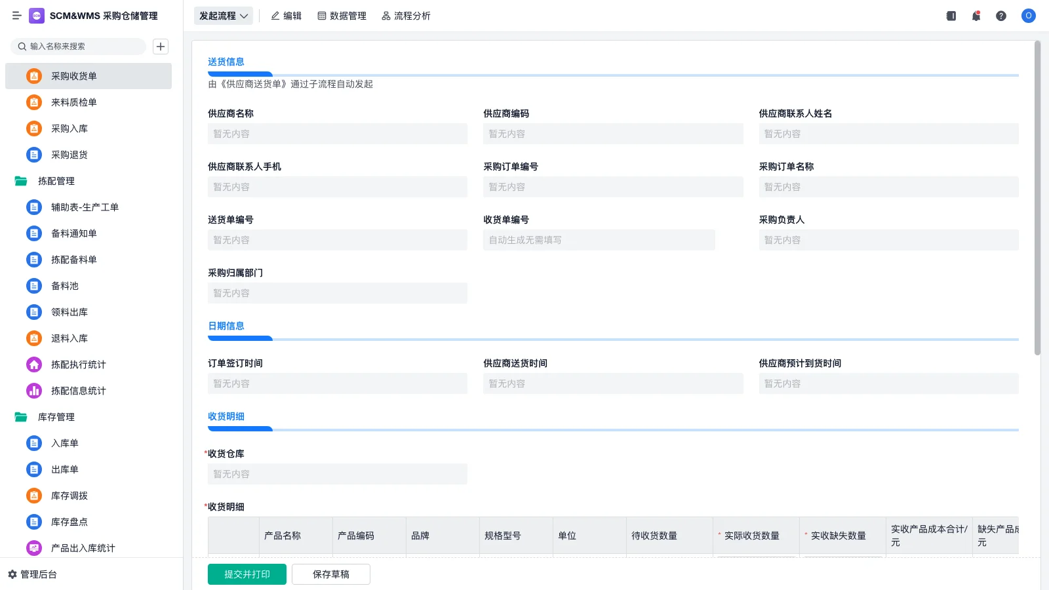Click the 出库单 blue icon
Screen dimensions: 1049x590
(34, 469)
